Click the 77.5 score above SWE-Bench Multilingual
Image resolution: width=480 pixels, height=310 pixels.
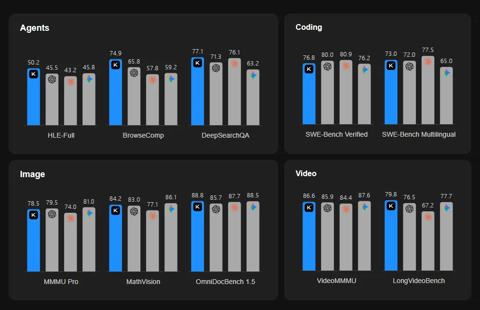(x=427, y=50)
